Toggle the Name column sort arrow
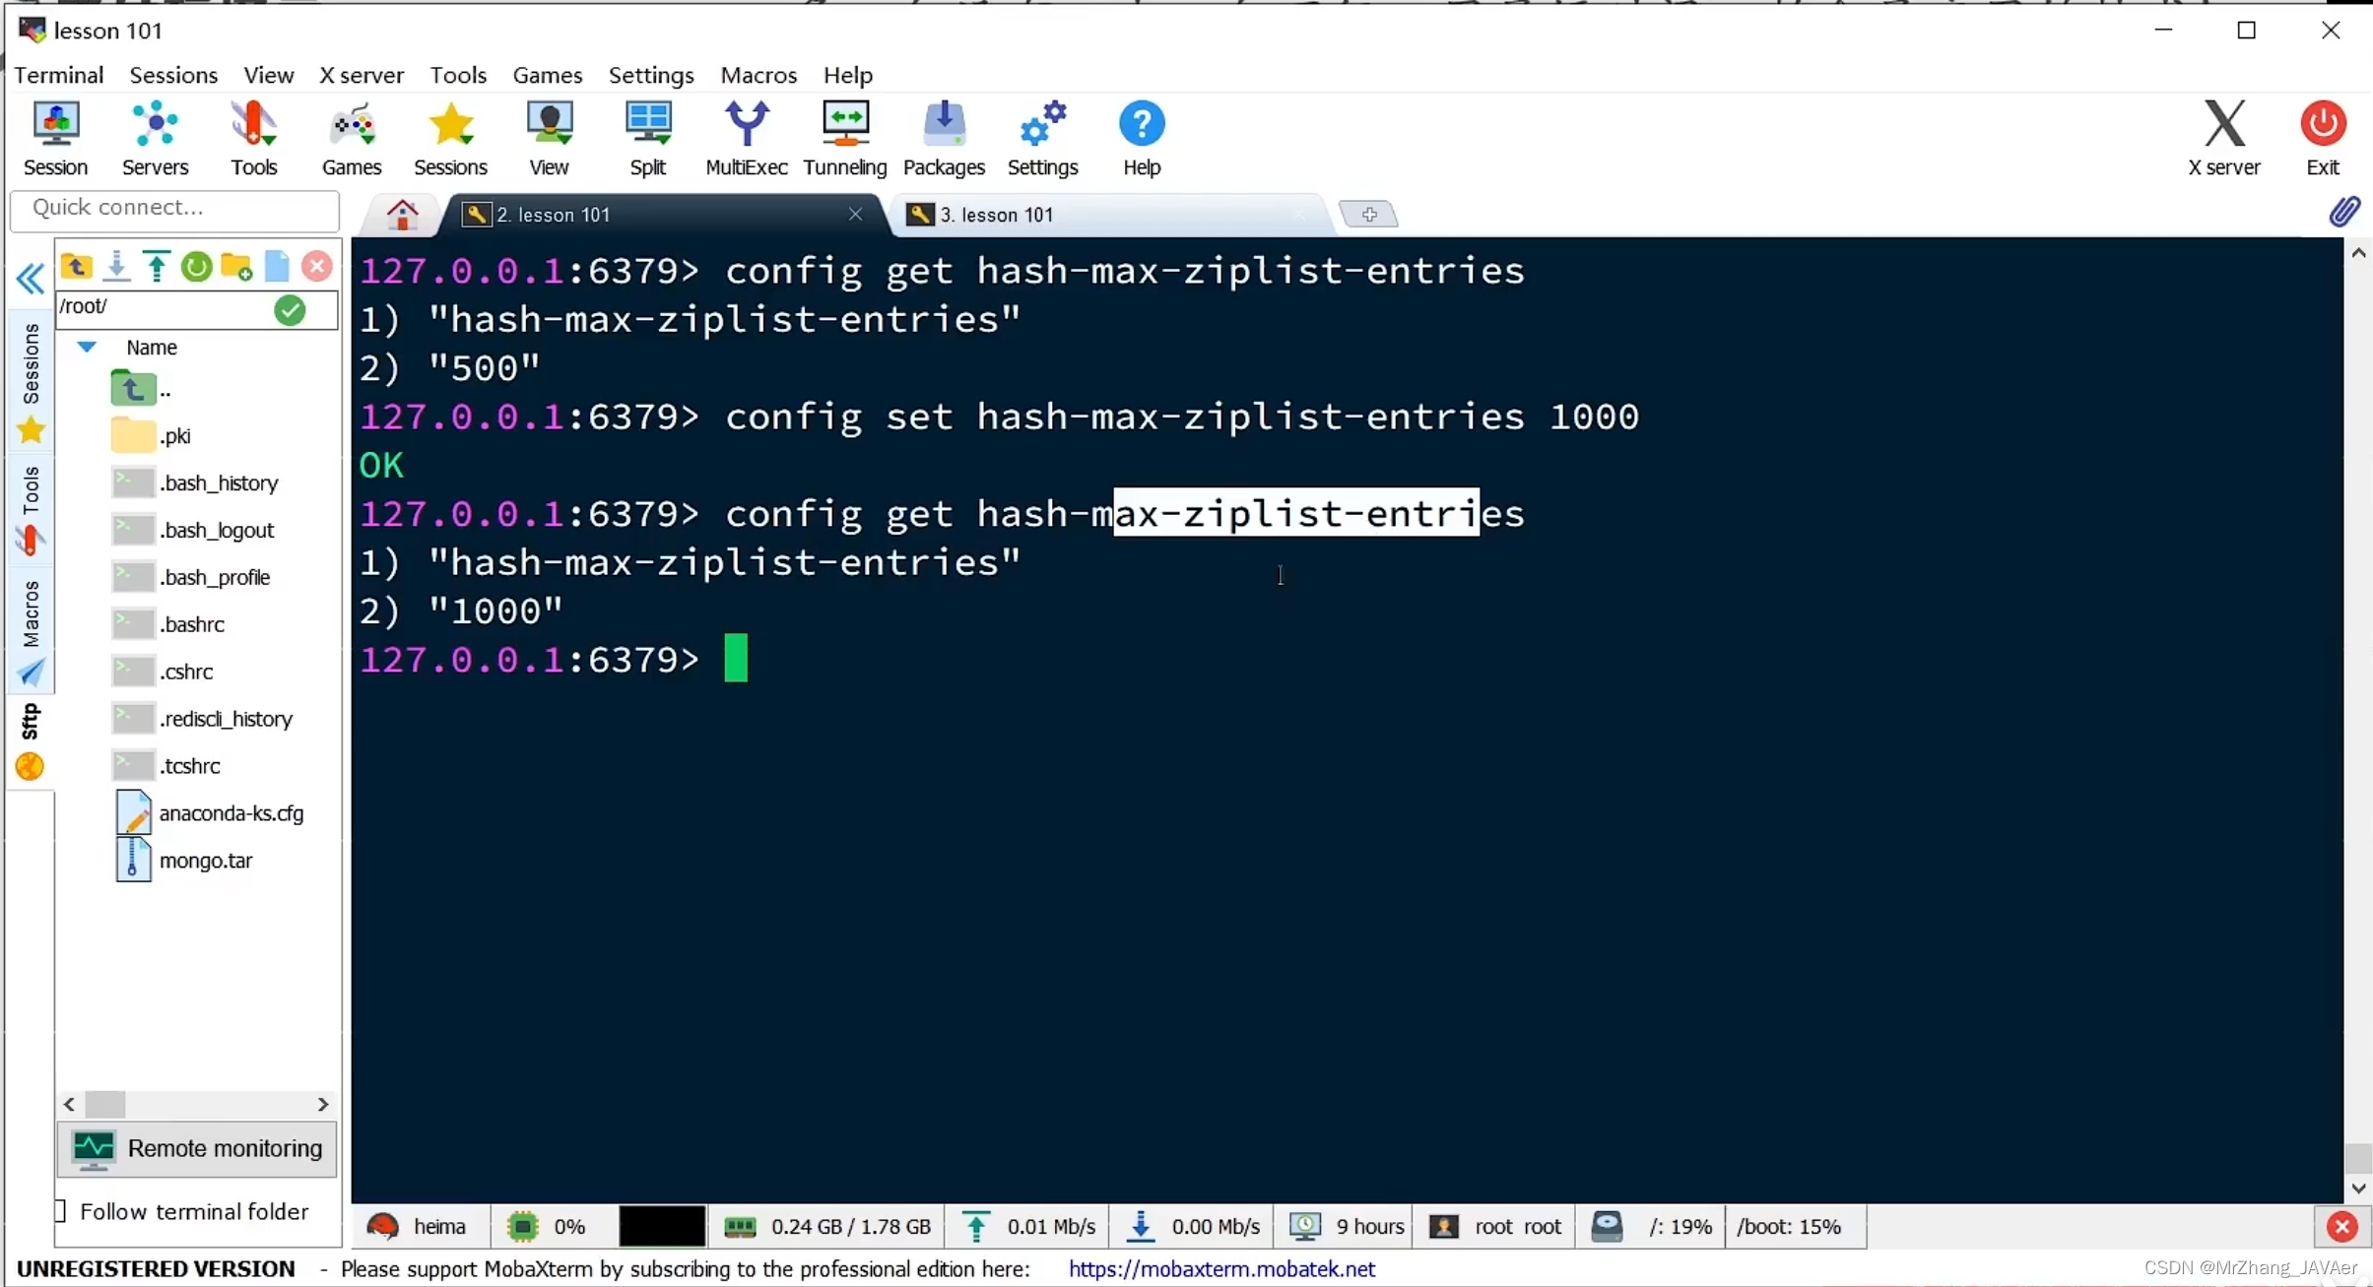 click(87, 347)
